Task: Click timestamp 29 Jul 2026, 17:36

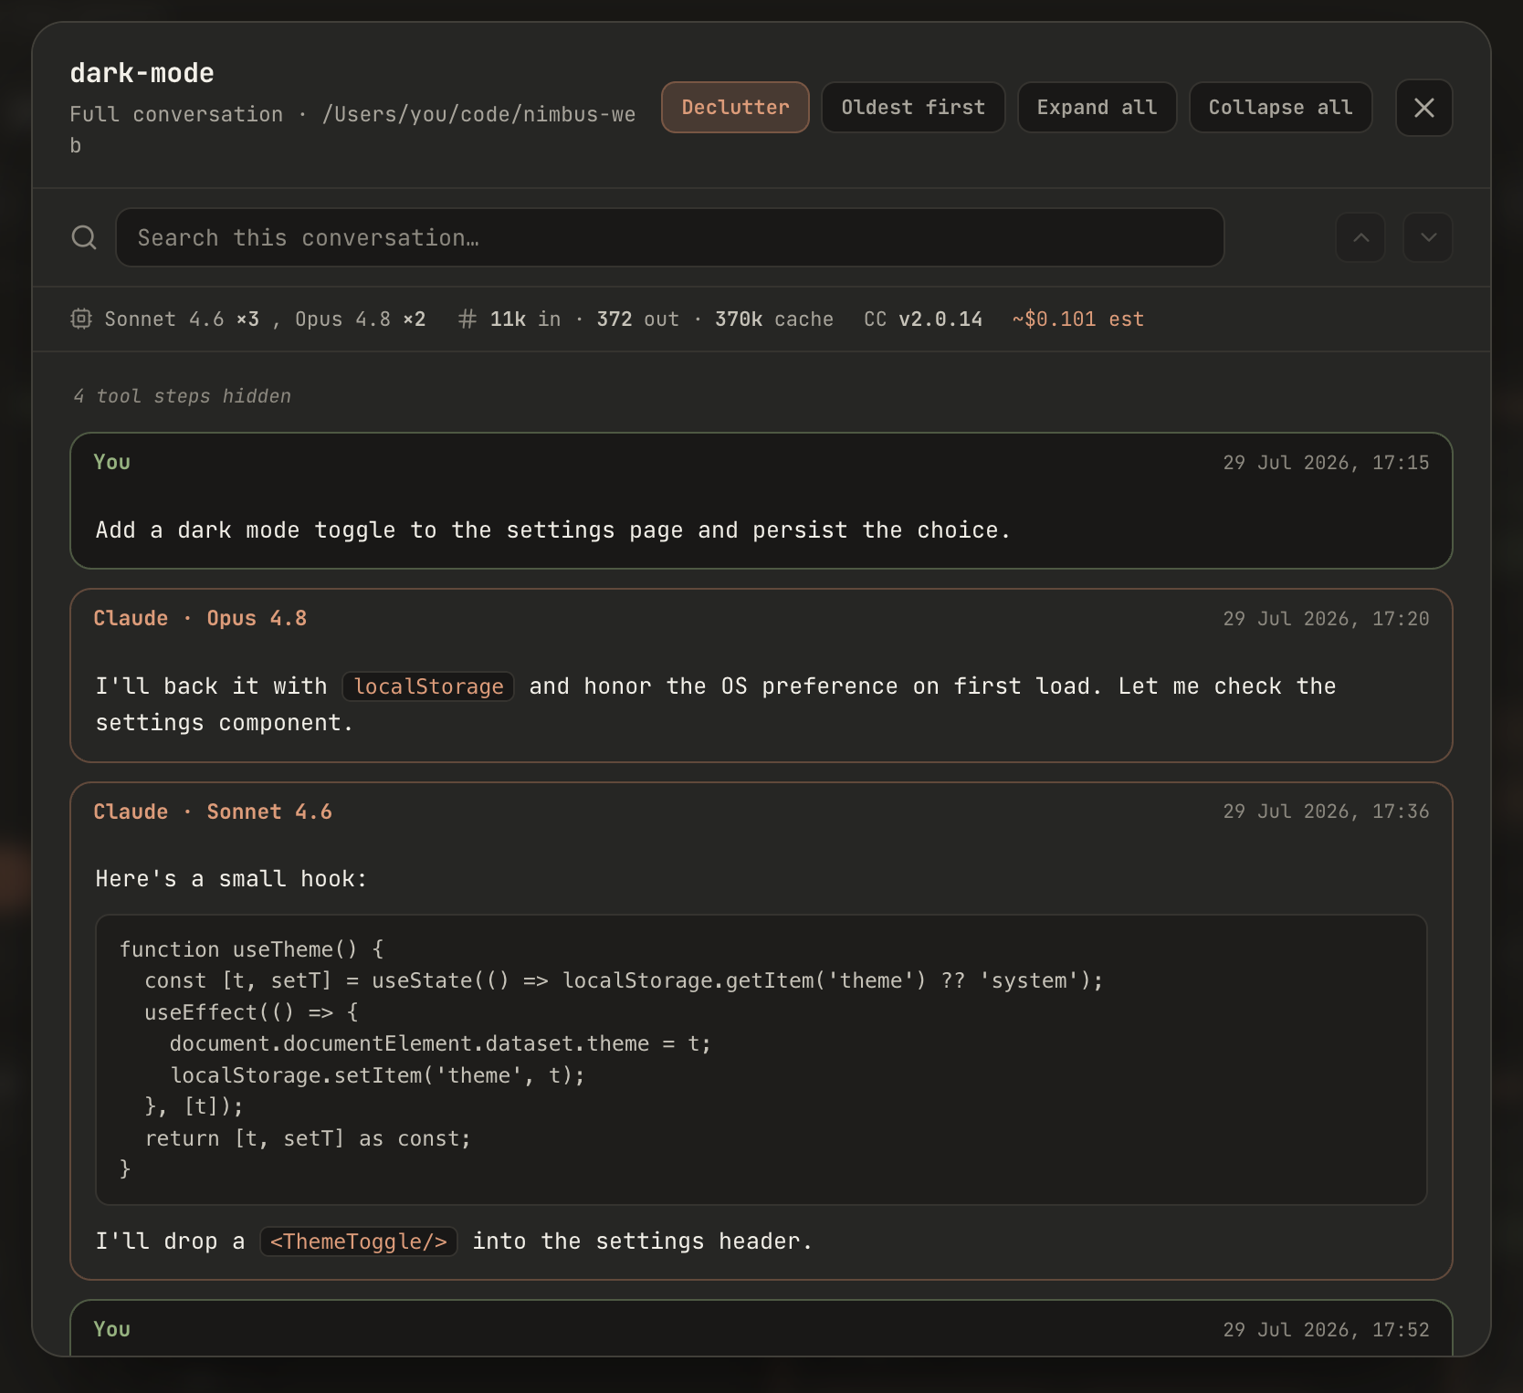Action: 1326,812
